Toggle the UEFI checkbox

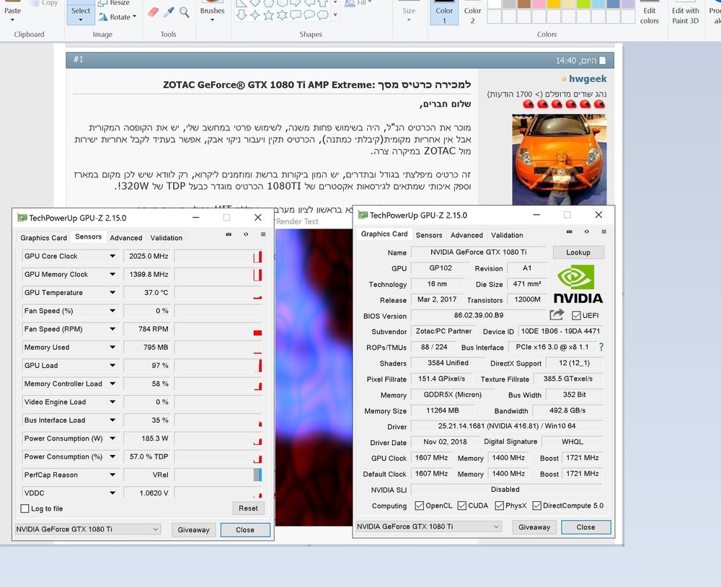pos(576,316)
